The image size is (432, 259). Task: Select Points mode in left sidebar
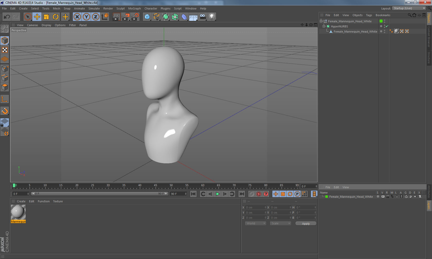(5, 68)
